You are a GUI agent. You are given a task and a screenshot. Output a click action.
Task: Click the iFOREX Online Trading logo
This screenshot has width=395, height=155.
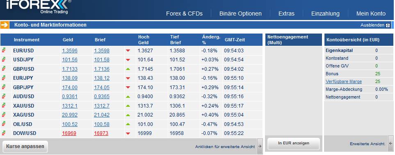[38, 7]
